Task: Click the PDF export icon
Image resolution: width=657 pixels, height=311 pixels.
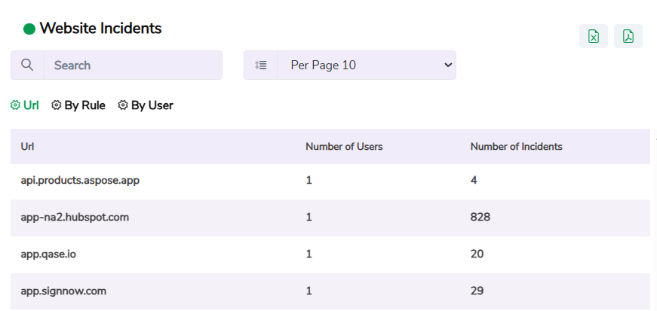Action: 628,36
